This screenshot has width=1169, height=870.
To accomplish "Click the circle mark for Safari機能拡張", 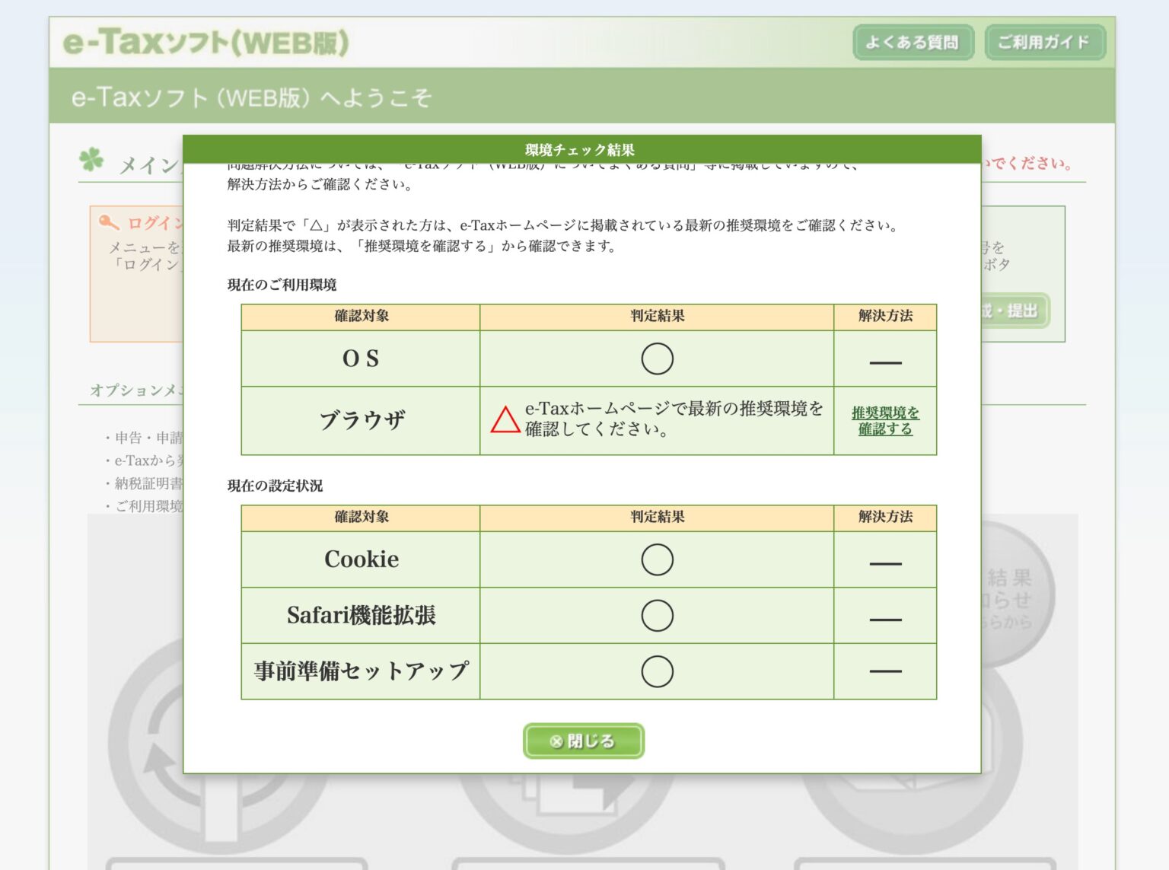I will (x=657, y=615).
